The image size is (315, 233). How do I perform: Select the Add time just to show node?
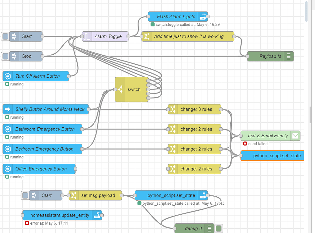tap(188, 36)
